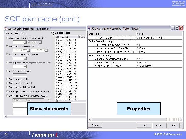This screenshot has height=139, width=186.
Task: Click left arrow of statement list scrollbar
Action: (56, 101)
